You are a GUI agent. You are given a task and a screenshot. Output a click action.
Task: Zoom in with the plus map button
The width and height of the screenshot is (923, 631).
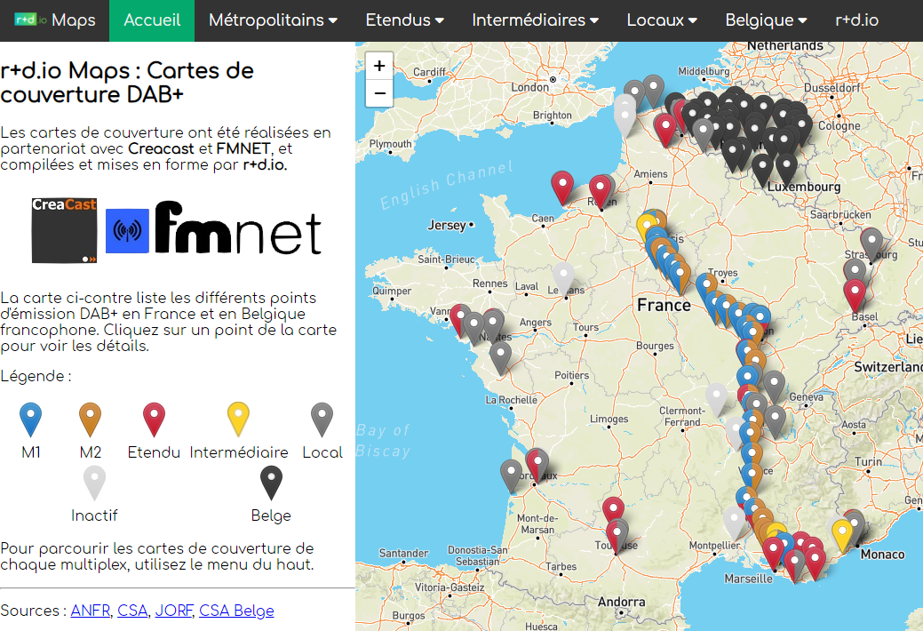pyautogui.click(x=379, y=66)
